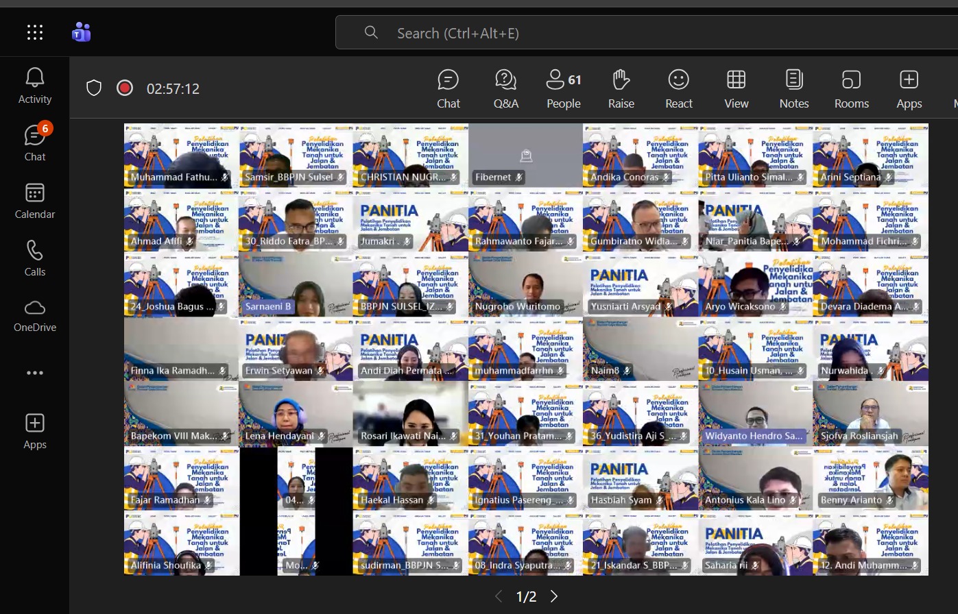The image size is (958, 614).
Task: Expand the View layout options
Action: (x=736, y=88)
